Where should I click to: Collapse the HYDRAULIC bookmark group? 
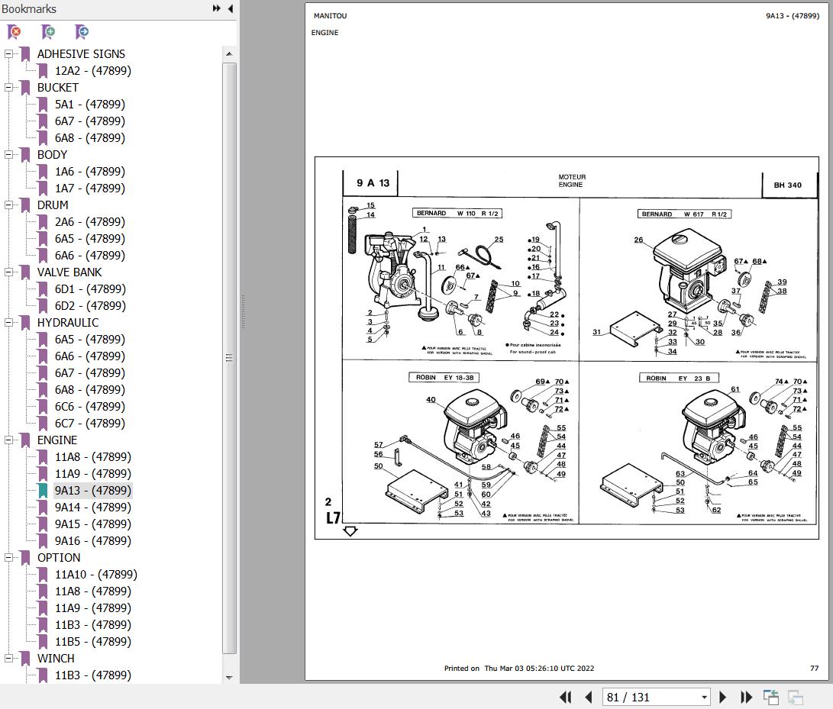8,322
